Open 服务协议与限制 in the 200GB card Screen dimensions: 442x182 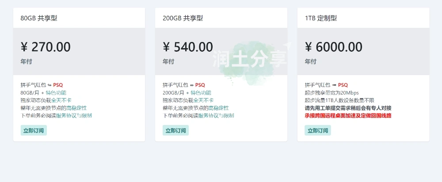pos(216,116)
